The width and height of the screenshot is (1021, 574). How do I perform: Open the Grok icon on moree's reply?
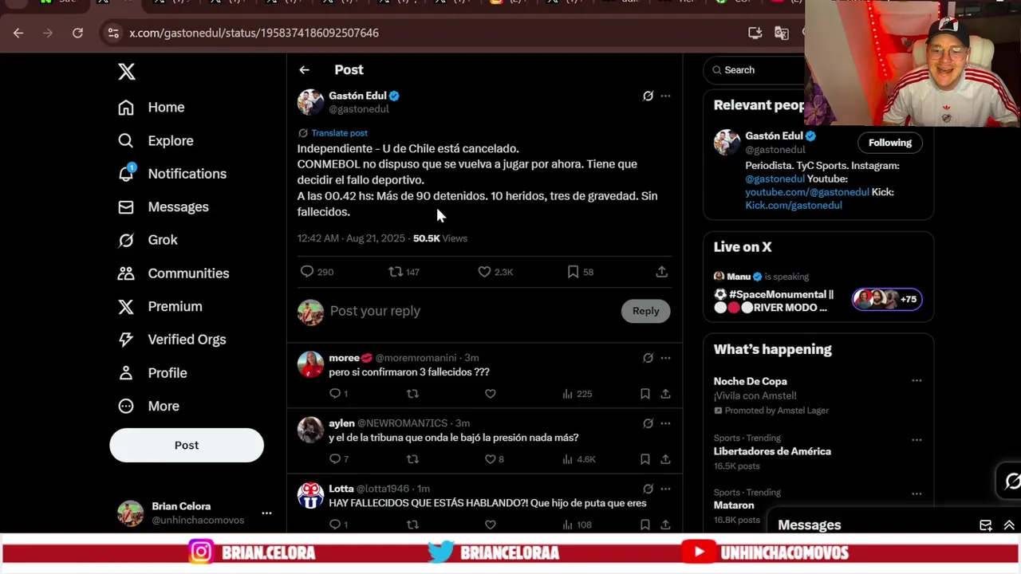pyautogui.click(x=648, y=358)
